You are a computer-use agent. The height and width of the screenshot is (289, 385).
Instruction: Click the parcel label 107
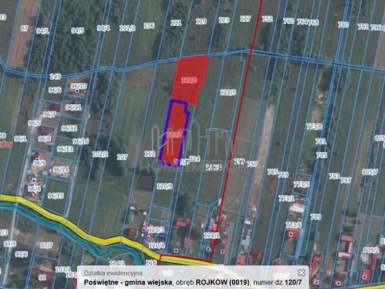[122, 157]
